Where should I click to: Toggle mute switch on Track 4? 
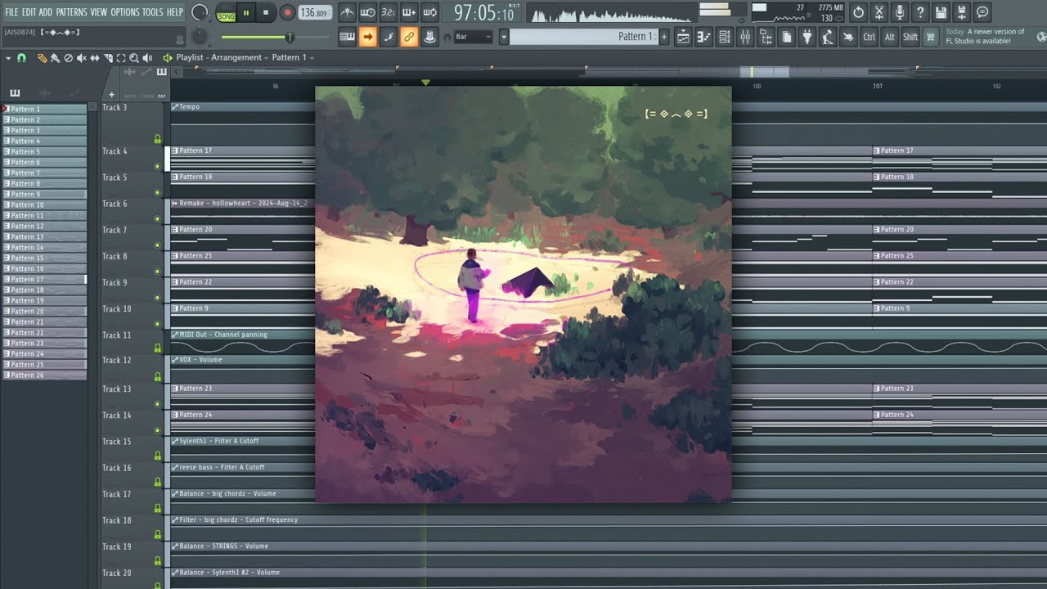pyautogui.click(x=158, y=166)
